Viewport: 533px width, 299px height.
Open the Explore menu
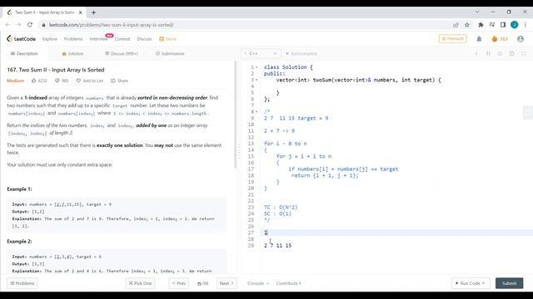point(50,39)
